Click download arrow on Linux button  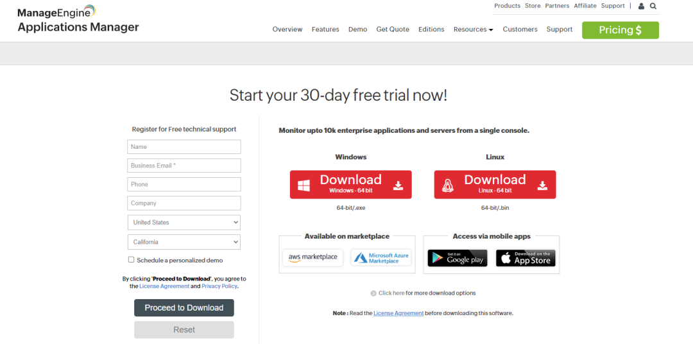tap(542, 185)
